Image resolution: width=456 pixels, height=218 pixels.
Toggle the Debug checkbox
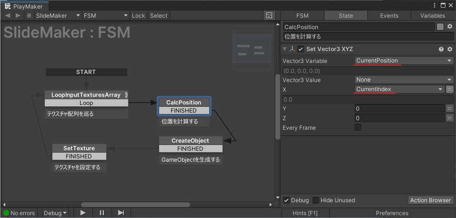(x=286, y=200)
